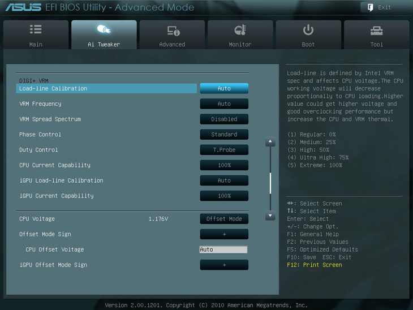Open Load-line Calibration Auto dropdown

pos(224,89)
